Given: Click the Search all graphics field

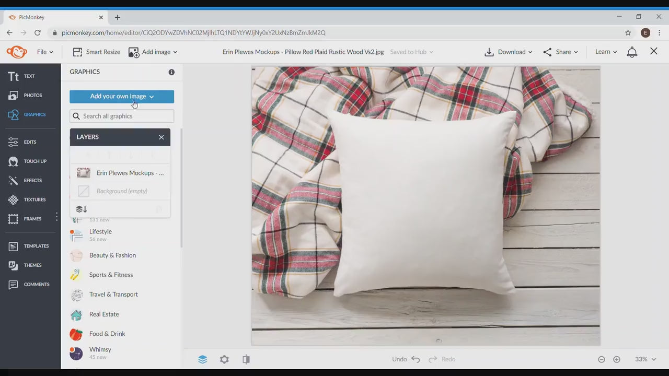Looking at the screenshot, I should click(122, 116).
